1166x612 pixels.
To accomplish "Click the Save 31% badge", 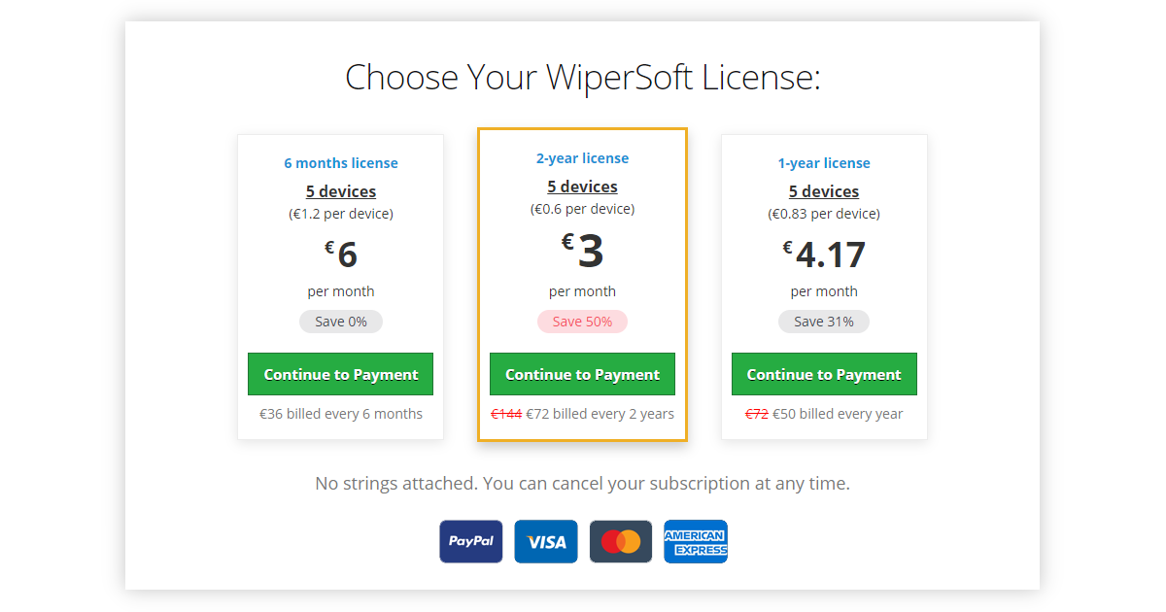I will pyautogui.click(x=824, y=322).
